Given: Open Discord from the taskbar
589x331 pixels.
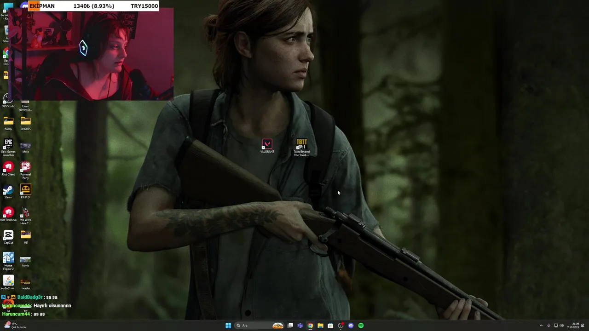Looking at the screenshot, I should coord(351,325).
